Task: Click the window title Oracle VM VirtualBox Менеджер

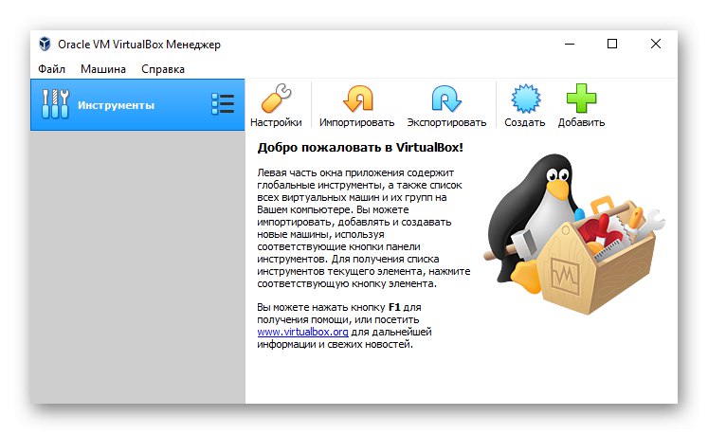Action: click(139, 45)
